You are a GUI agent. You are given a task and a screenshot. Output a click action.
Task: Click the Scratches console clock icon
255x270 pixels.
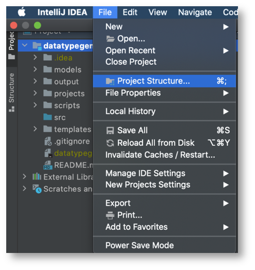(x=37, y=189)
